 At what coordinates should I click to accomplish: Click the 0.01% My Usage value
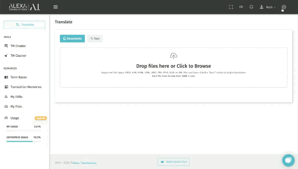click(x=37, y=127)
